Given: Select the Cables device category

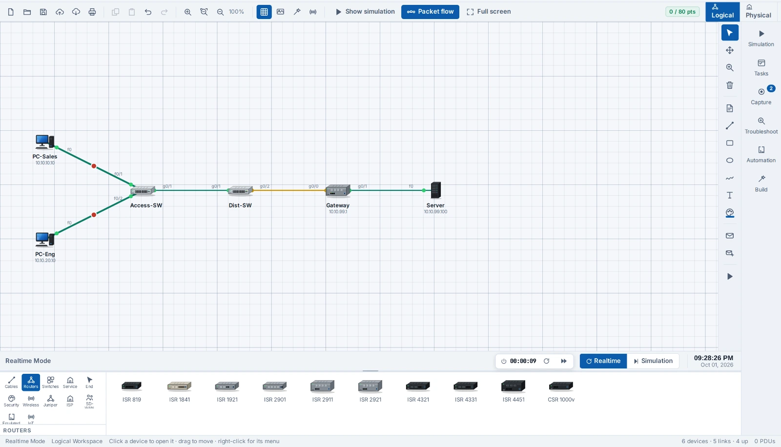Looking at the screenshot, I should tap(11, 383).
